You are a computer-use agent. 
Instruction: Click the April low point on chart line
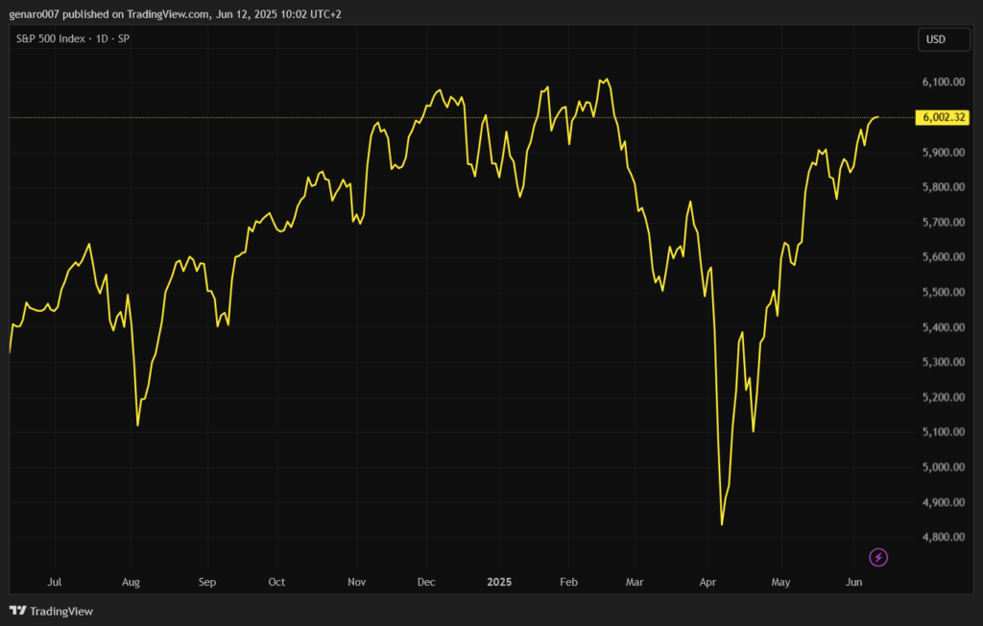tap(722, 524)
